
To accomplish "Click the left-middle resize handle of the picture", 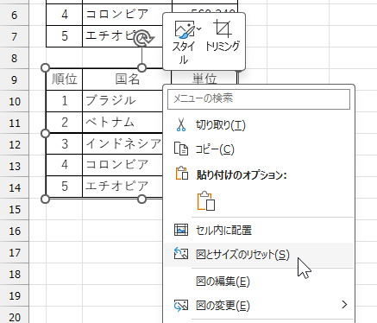I will pyautogui.click(x=46, y=133).
